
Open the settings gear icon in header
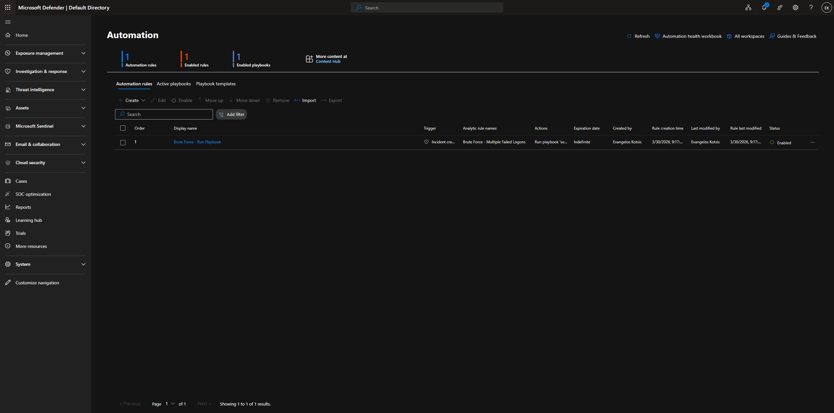[x=796, y=7]
